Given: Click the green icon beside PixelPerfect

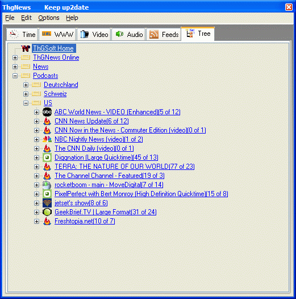Looking at the screenshot, I should point(47,194).
